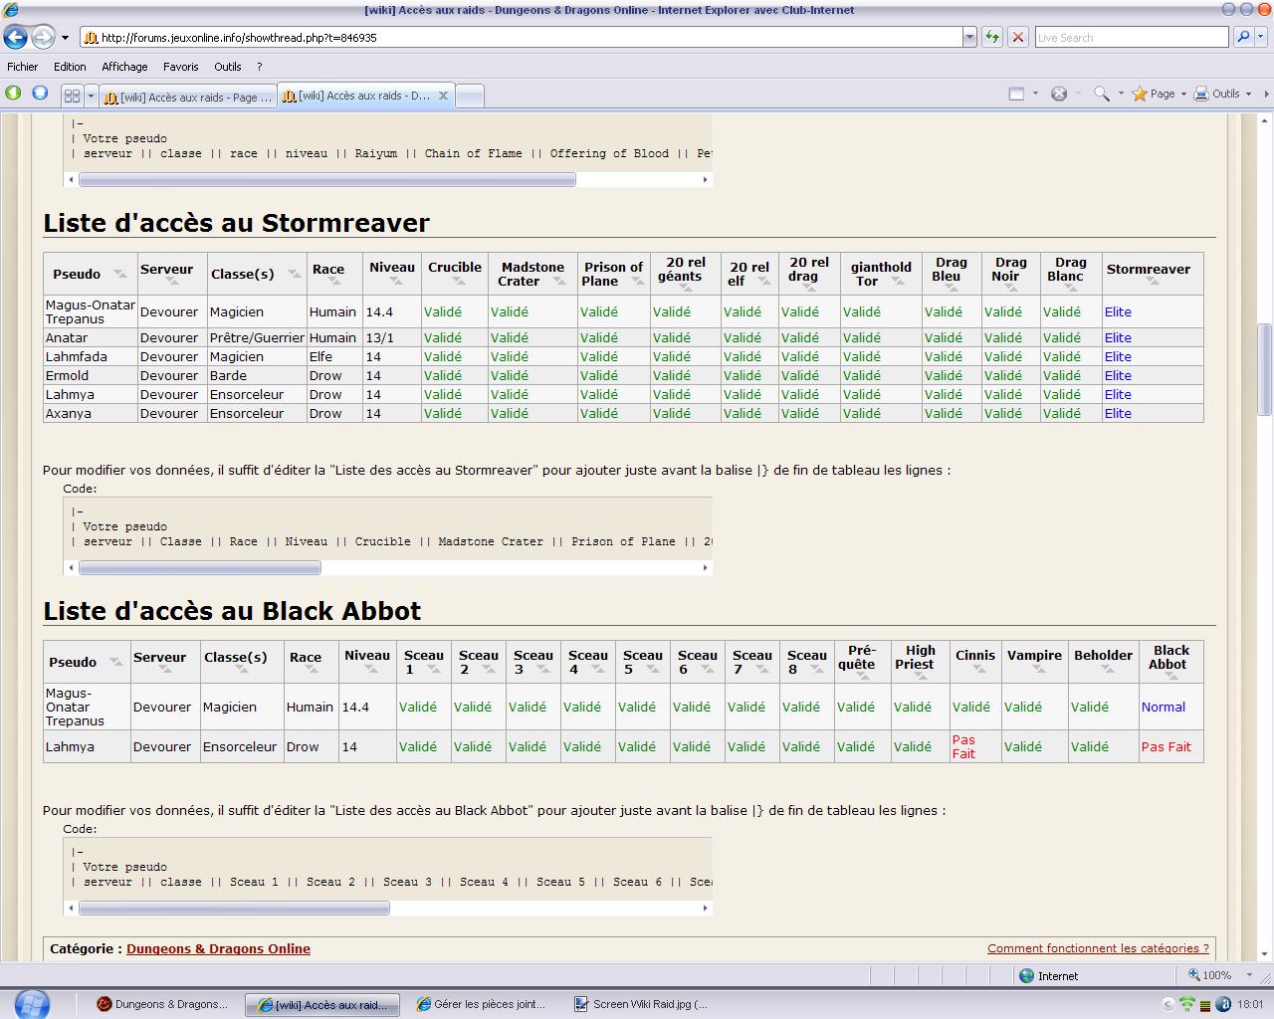Open the Edition menu

point(70,67)
